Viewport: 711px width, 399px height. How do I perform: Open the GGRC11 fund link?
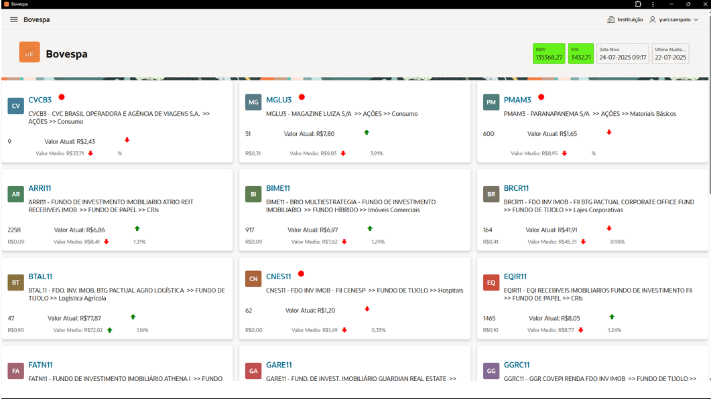(x=517, y=365)
